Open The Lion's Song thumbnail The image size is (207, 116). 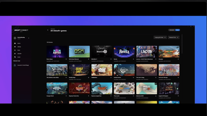coord(147,70)
